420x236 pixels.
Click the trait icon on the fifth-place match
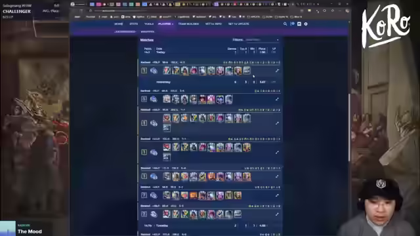[x=154, y=99]
